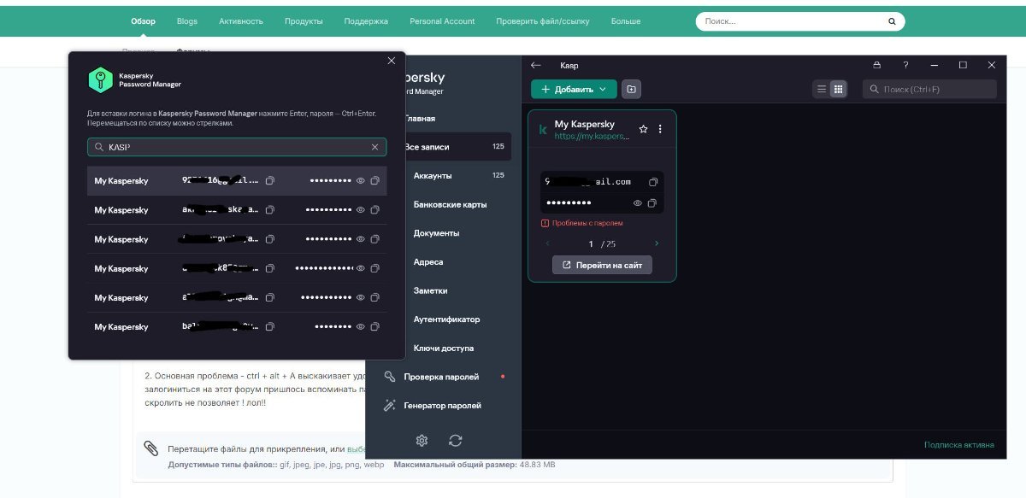
Task: Copy password of popup entry starting with "ba"
Action: (374, 326)
